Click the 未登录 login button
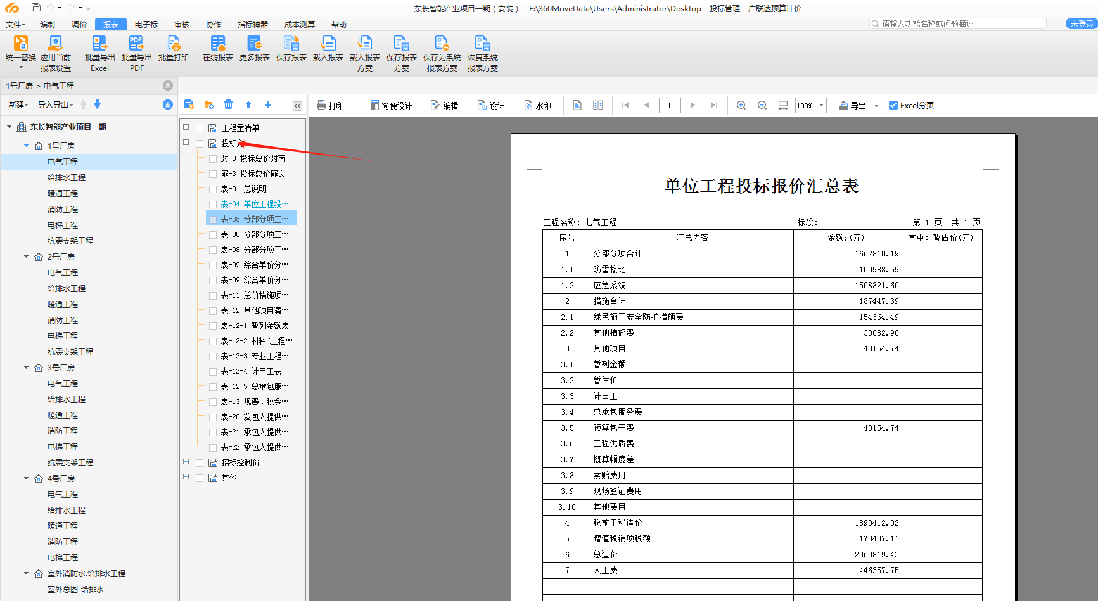 [1082, 23]
